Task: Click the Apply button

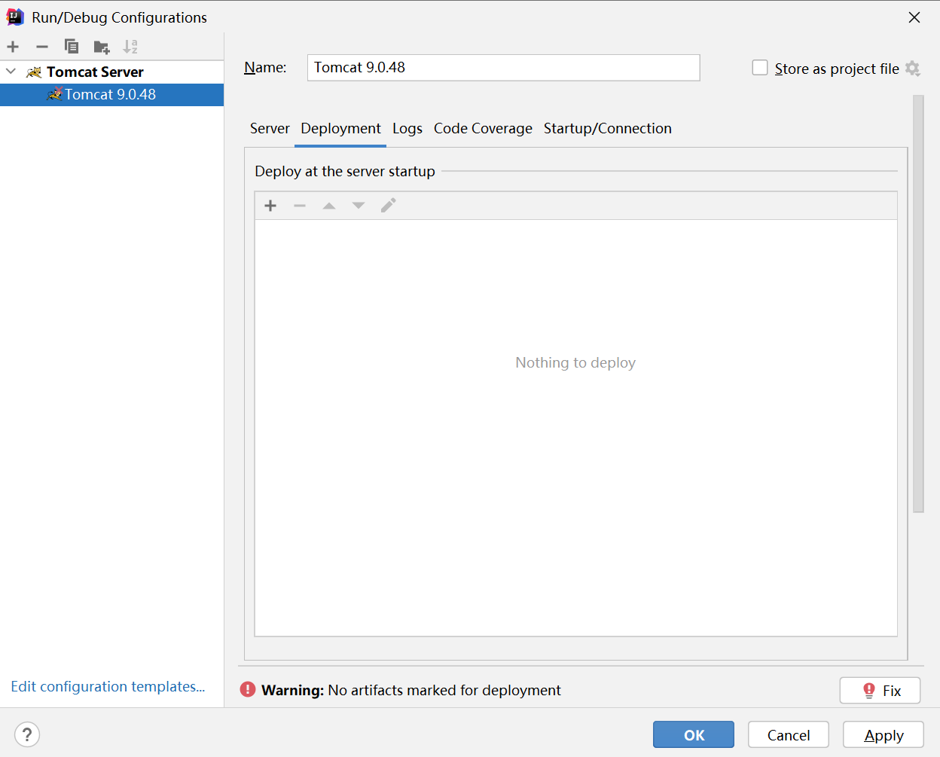Action: pos(884,734)
